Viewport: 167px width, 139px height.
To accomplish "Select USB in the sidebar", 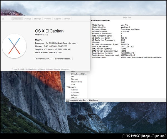I will [x=73, y=84].
